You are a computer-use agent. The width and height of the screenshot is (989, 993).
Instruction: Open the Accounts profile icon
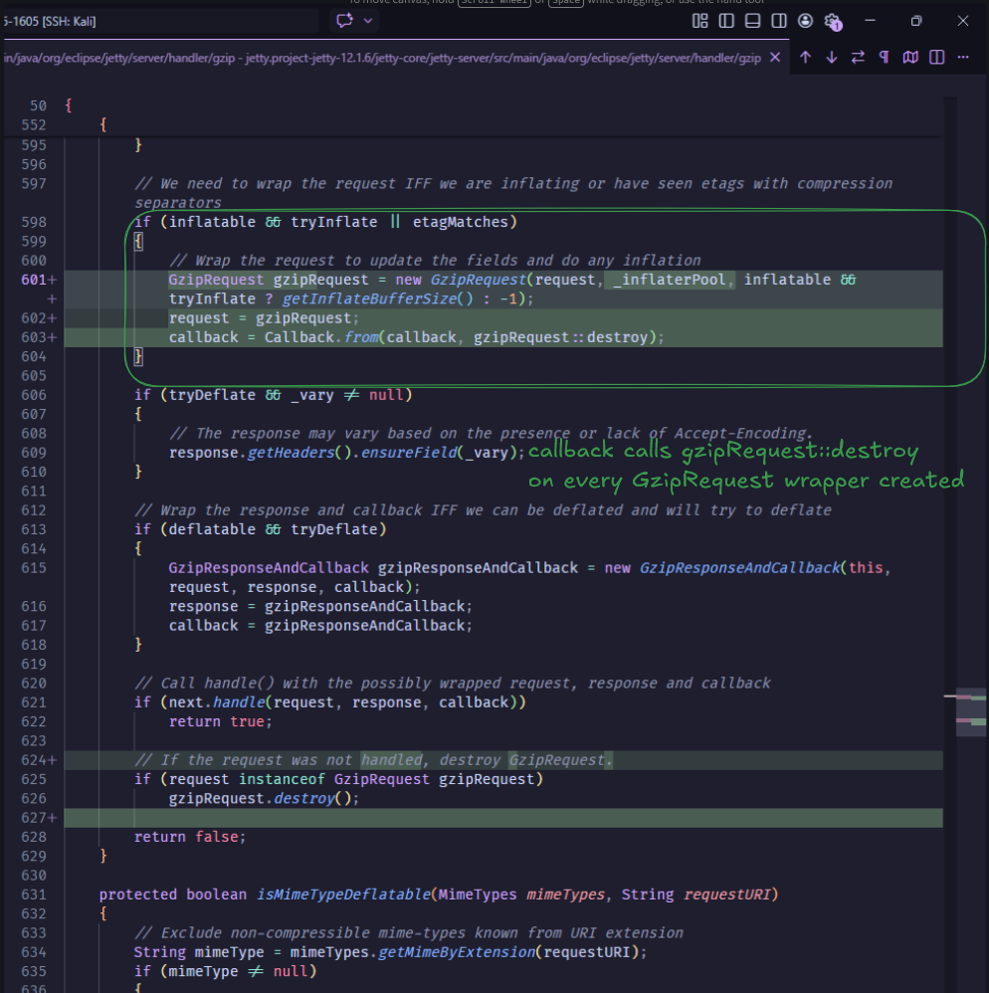click(x=805, y=21)
